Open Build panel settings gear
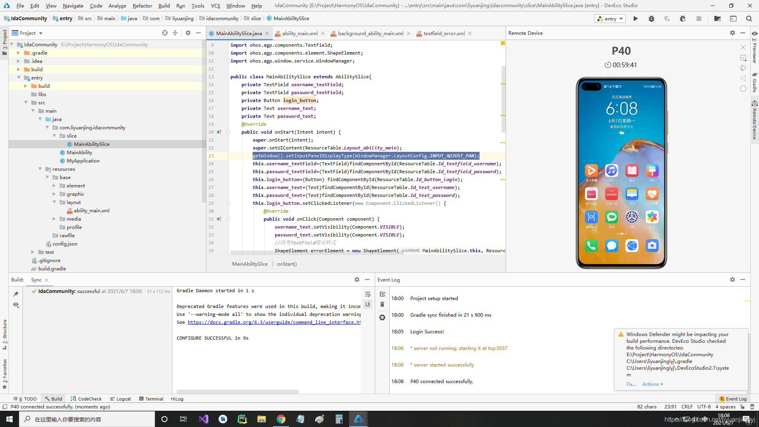759x427 pixels. click(x=357, y=280)
